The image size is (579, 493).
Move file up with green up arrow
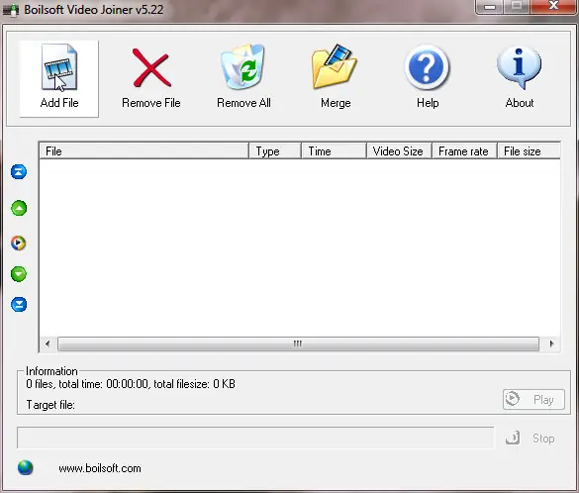point(19,208)
